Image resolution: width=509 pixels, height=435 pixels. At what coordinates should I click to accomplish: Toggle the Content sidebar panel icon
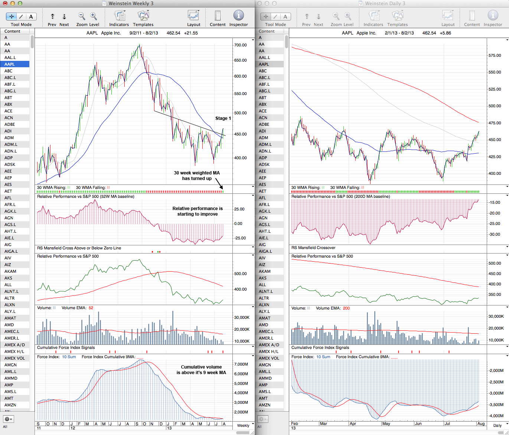(218, 16)
